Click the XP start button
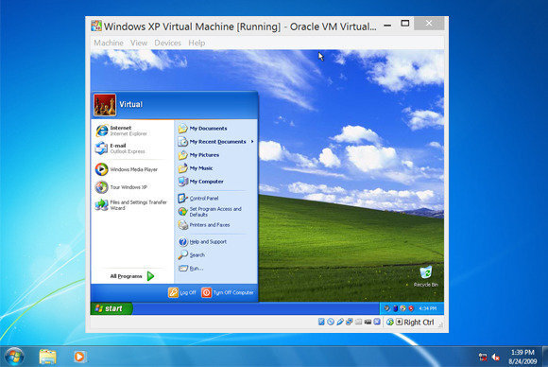This screenshot has width=548, height=367. pos(111,308)
